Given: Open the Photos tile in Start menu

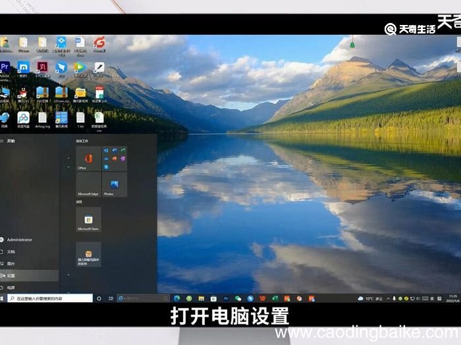Looking at the screenshot, I should 115,184.
